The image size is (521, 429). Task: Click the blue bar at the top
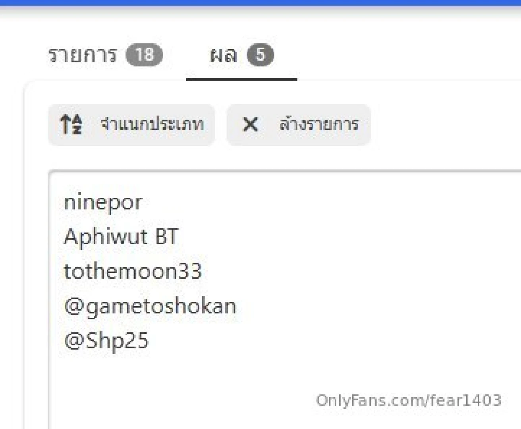click(x=260, y=2)
